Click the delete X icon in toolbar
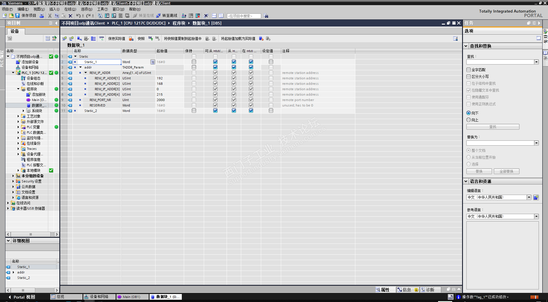 coord(70,16)
